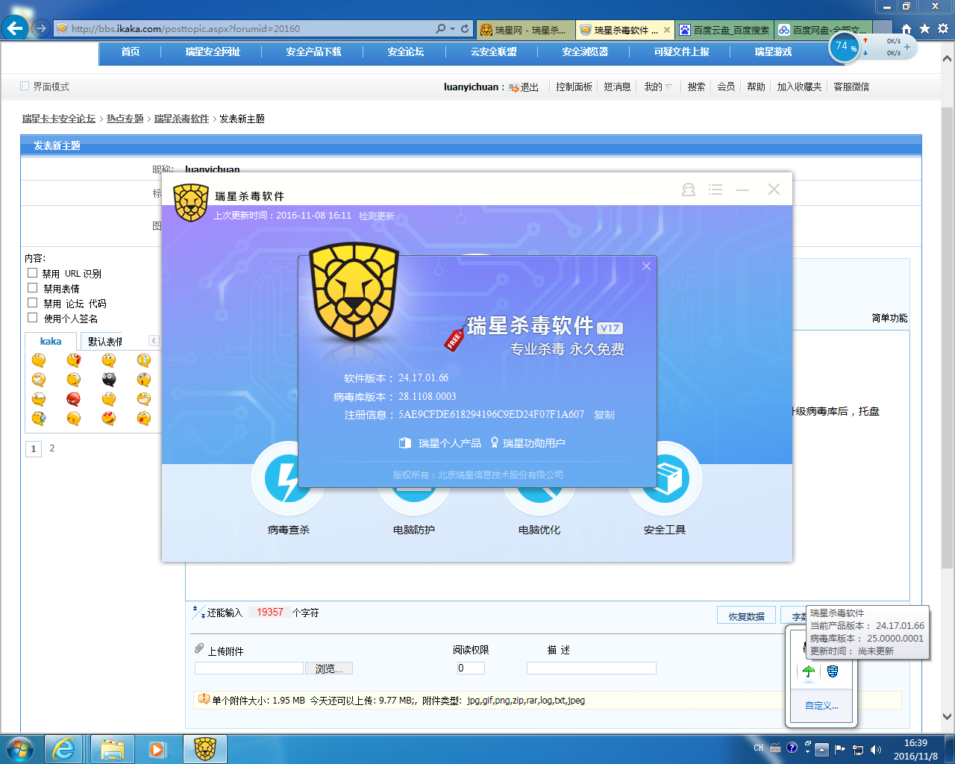Refresh the page in address bar
Viewport: 955px width, 764px height.
tap(465, 28)
